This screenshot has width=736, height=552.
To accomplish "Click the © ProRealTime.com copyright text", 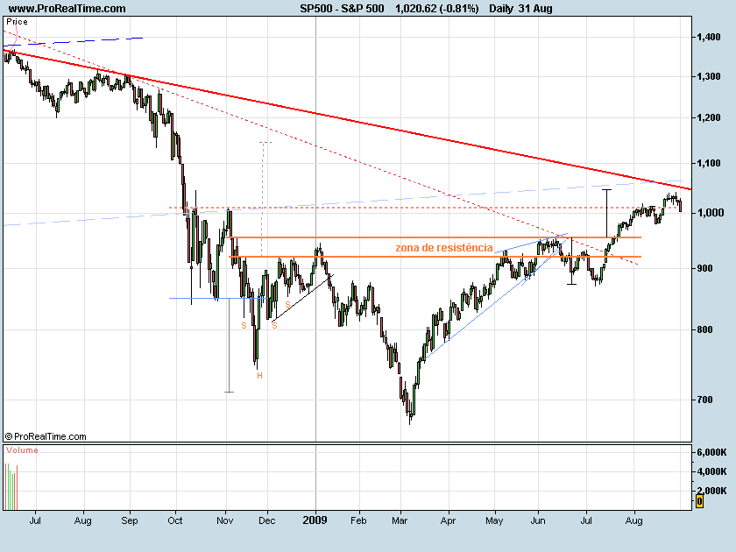I will click(x=46, y=436).
